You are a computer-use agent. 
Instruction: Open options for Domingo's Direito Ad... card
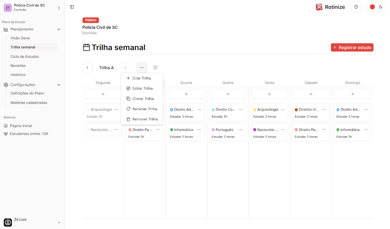pos(366,109)
